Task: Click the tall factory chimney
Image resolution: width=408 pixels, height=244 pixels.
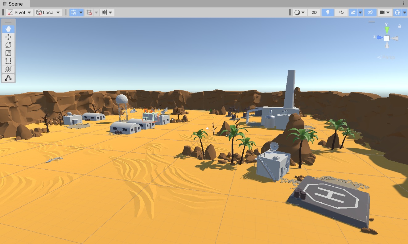Action: pos(289,89)
